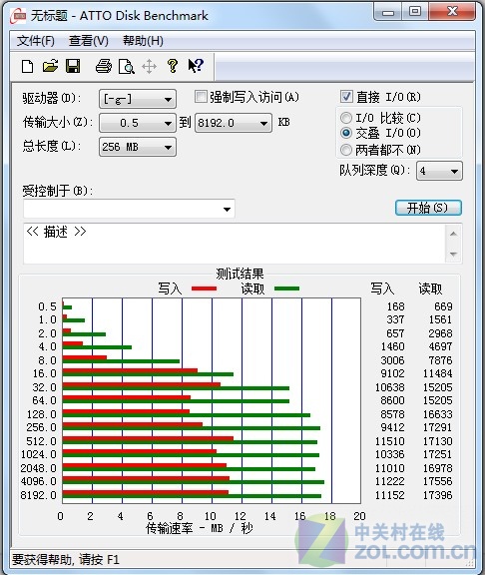Click the question mark About icon
Image resolution: width=485 pixels, height=575 pixels.
pos(173,66)
